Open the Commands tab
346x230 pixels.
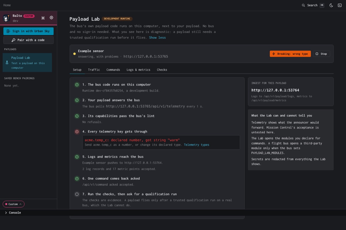coord(113,70)
